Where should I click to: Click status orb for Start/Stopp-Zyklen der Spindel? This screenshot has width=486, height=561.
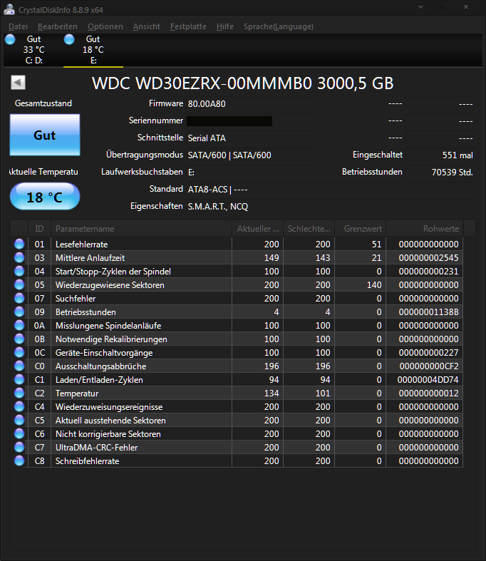pos(19,271)
